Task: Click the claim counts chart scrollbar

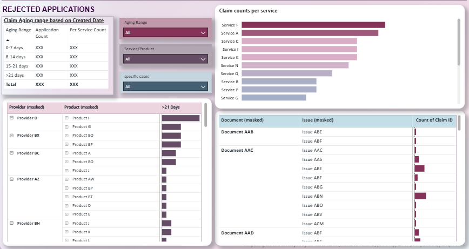Action: click(459, 42)
